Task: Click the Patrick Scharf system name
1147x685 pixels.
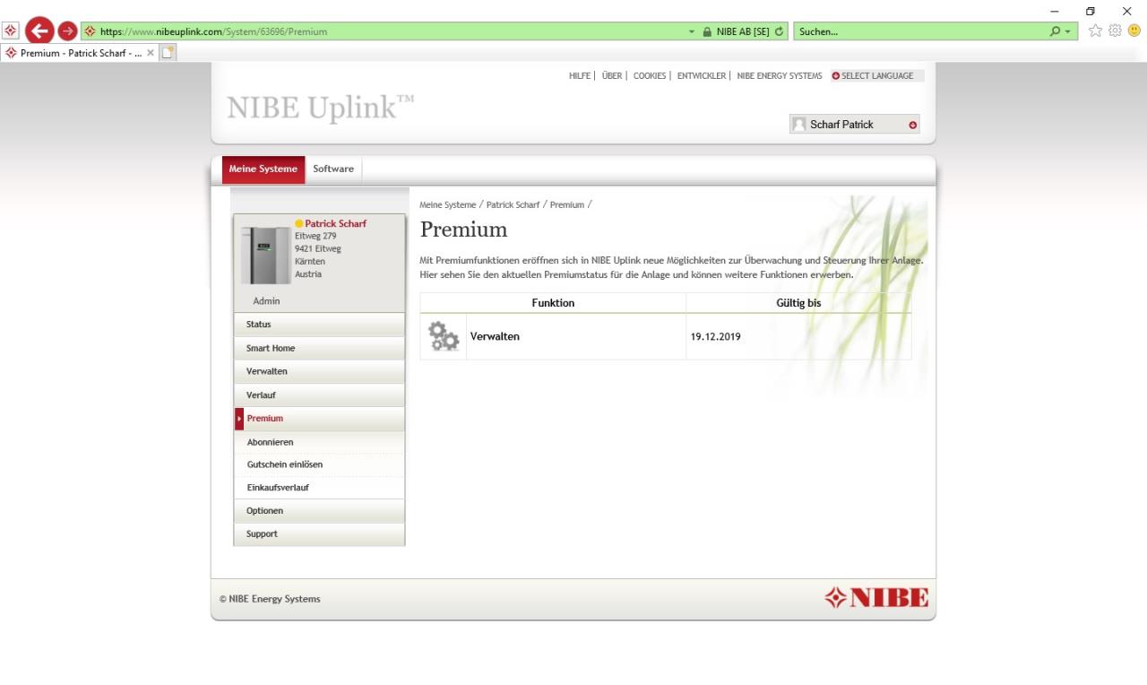Action: (x=335, y=224)
